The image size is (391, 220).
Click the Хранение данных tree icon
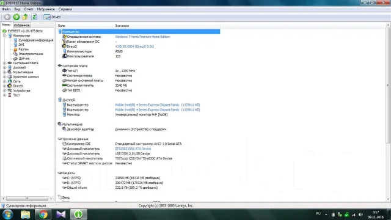pos(10,77)
